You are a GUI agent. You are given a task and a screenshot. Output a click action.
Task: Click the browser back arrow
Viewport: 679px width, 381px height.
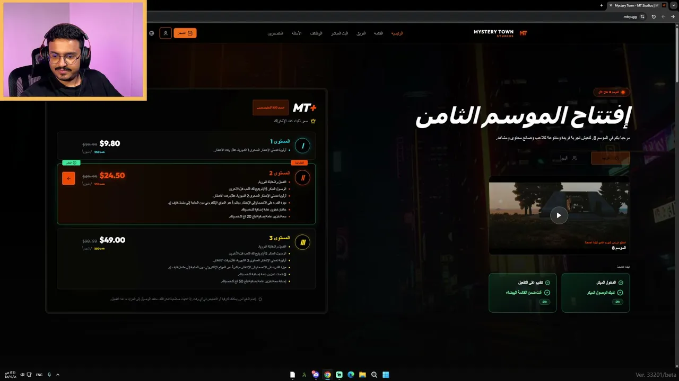674,16
